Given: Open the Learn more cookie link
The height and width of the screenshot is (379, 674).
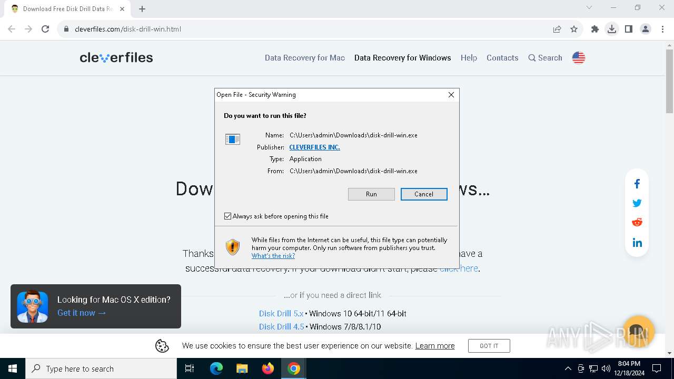Looking at the screenshot, I should (x=435, y=346).
